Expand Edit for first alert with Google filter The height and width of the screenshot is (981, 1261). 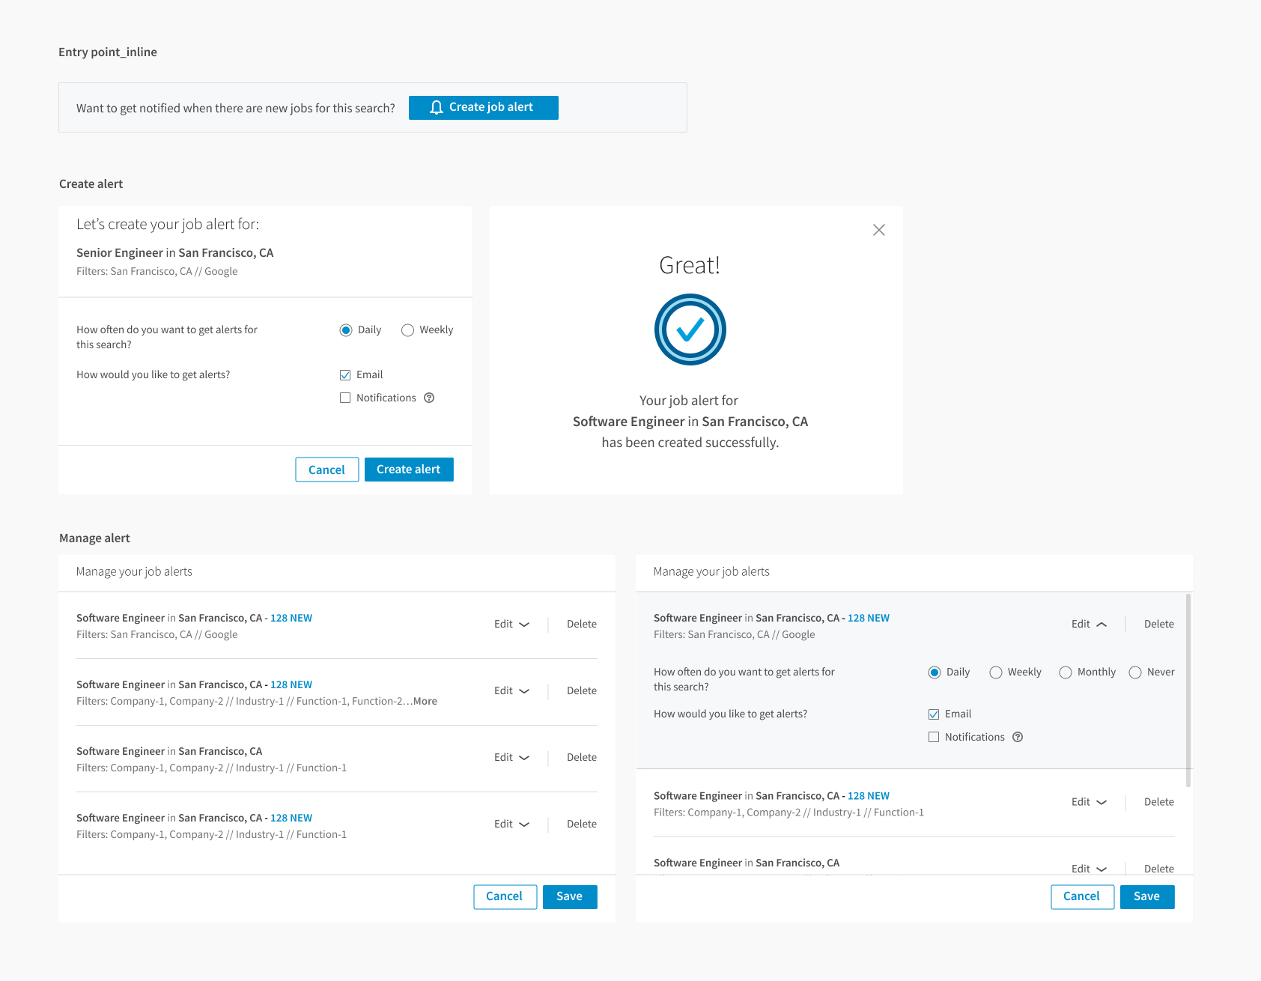[511, 624]
